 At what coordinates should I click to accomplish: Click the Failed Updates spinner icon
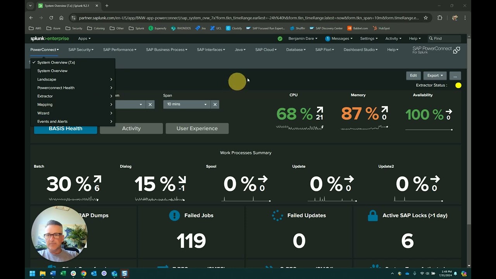(x=277, y=215)
